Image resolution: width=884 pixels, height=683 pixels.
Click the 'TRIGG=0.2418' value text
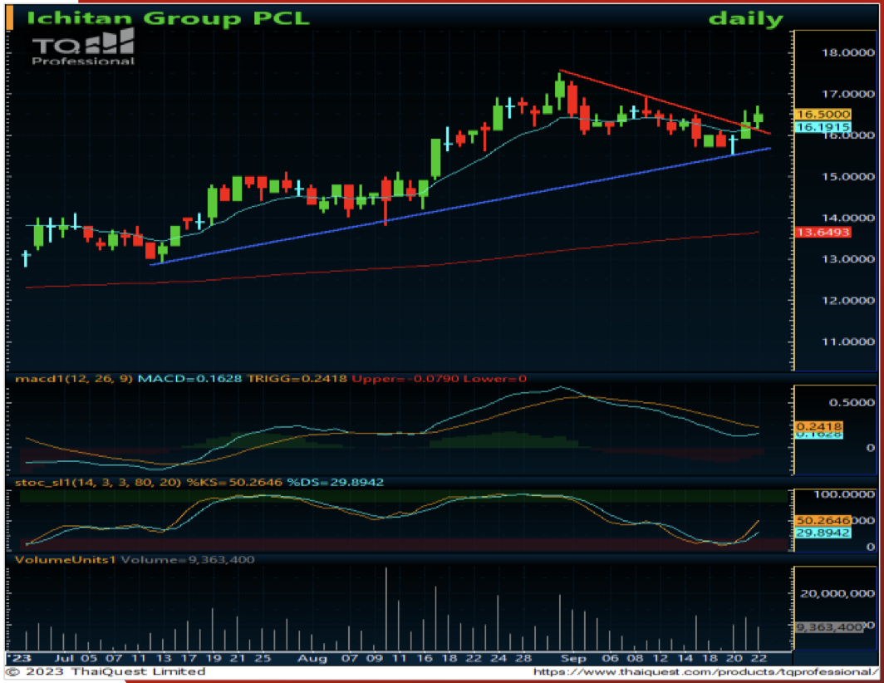click(297, 378)
